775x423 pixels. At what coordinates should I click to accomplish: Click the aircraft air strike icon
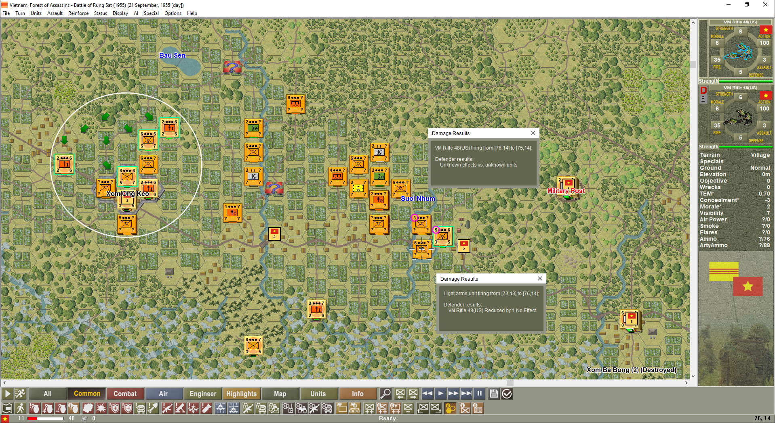(194, 408)
